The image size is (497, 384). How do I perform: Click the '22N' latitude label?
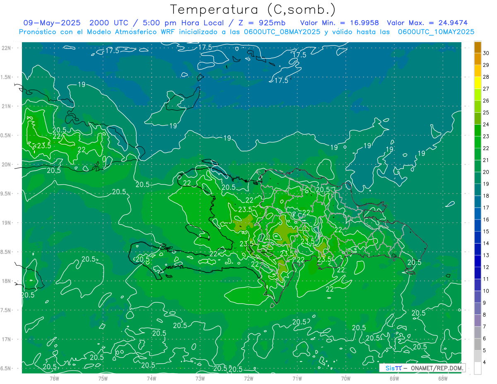7,48
